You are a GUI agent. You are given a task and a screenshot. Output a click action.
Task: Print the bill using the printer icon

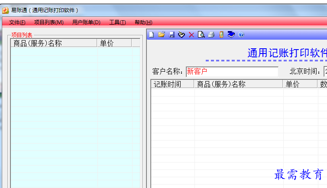[211, 34]
